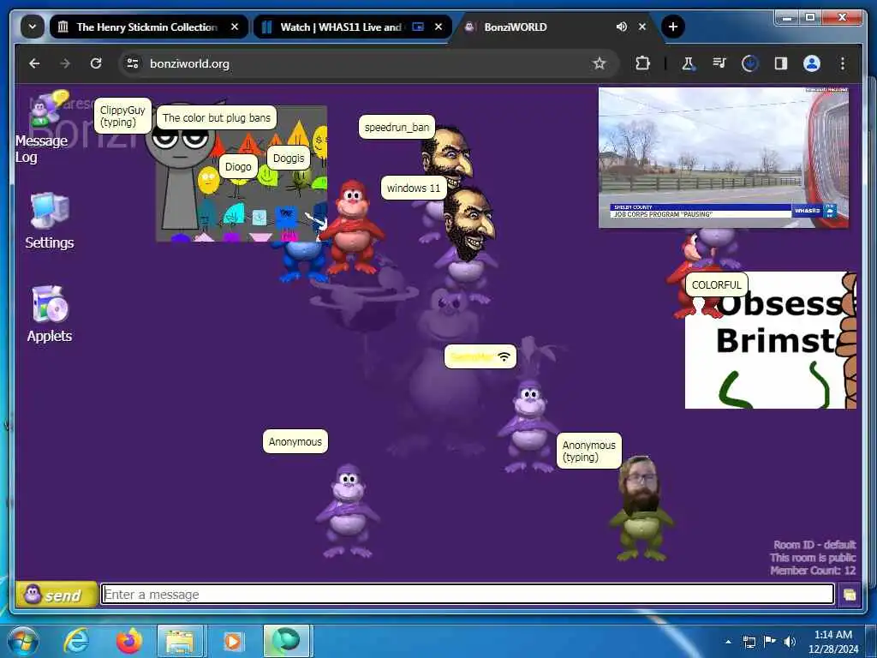
Task: Close The Henry Stickmin Collection tab
Action: (x=235, y=27)
